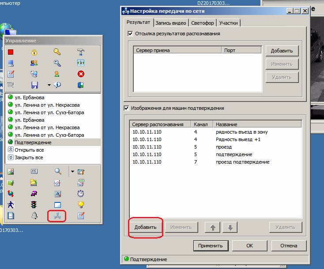Click the yellow light bulb icon
The image size is (324, 269).
81,205
